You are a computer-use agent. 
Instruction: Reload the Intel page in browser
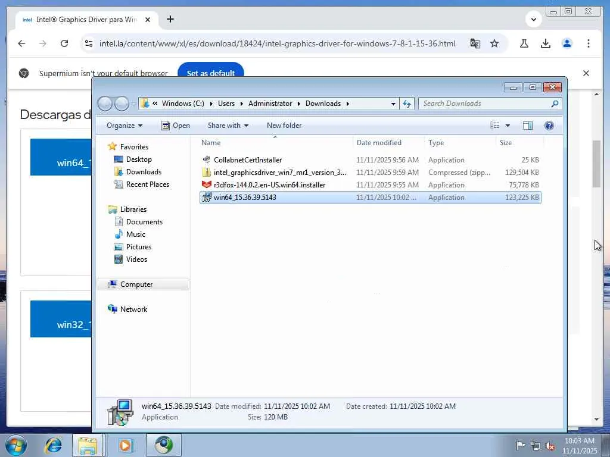click(64, 43)
